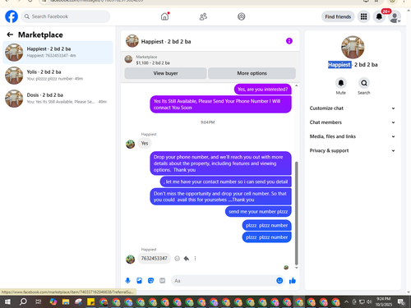Choose a GIF icon
The image size is (411, 308).
click(x=163, y=280)
